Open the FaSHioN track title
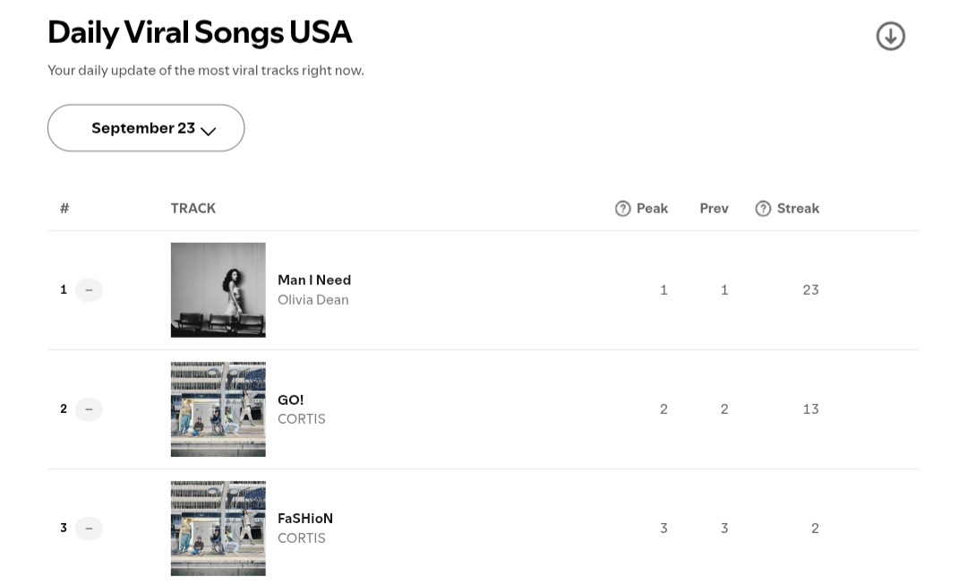 [x=305, y=519]
